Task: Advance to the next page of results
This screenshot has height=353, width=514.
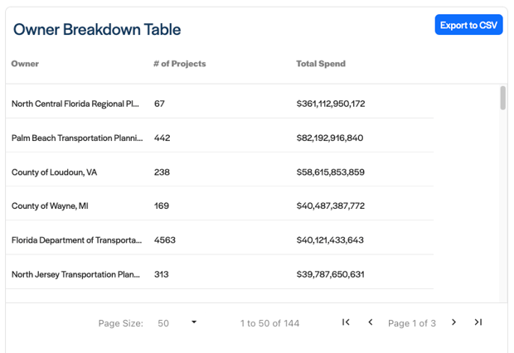Action: 453,322
